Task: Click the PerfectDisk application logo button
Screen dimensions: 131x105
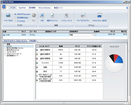Action: (4, 7)
